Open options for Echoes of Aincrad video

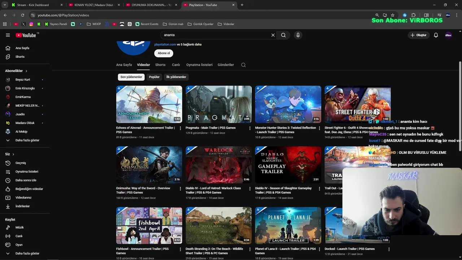180,128
